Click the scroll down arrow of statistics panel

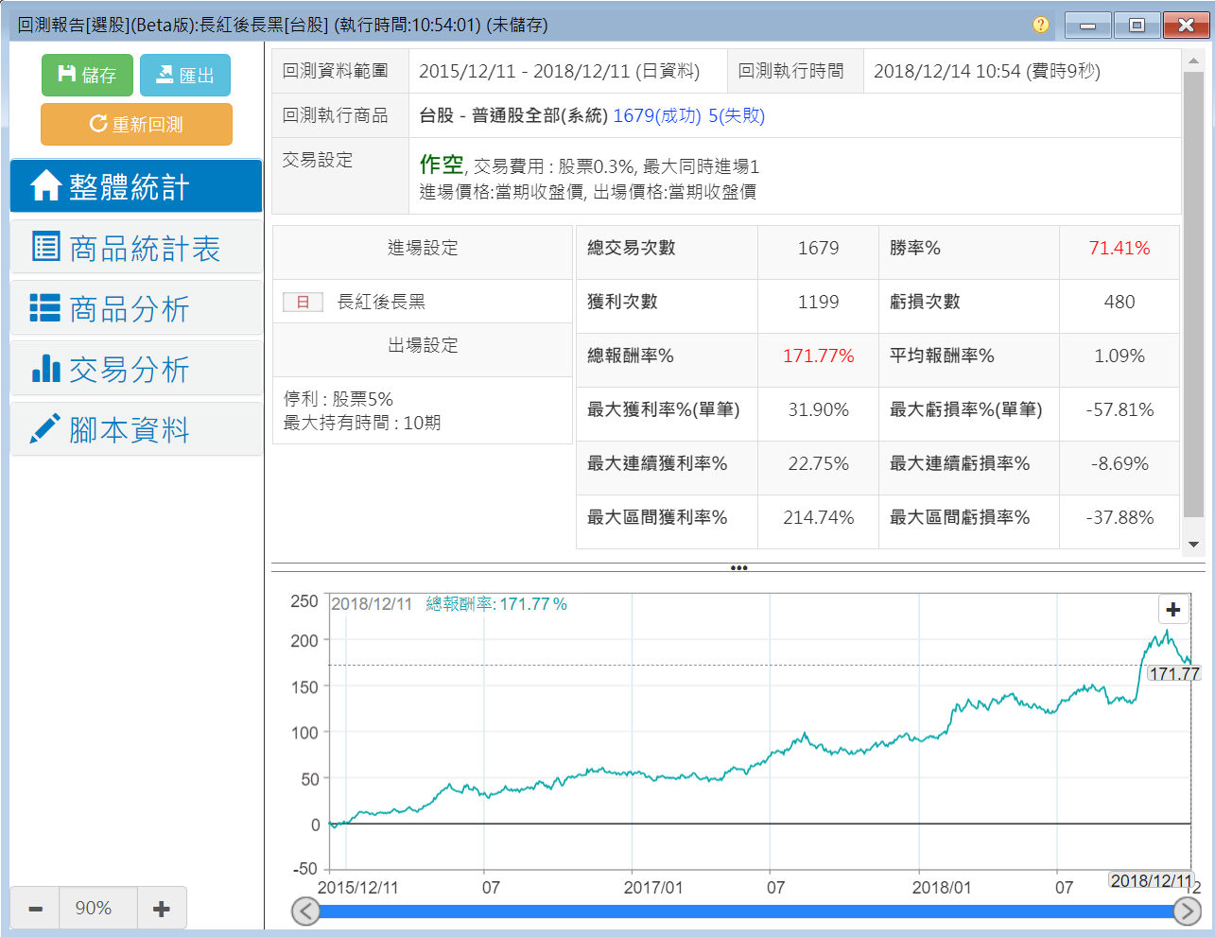click(x=1193, y=545)
